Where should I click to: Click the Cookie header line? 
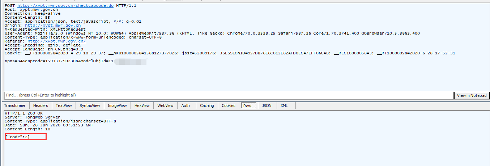[230, 53]
